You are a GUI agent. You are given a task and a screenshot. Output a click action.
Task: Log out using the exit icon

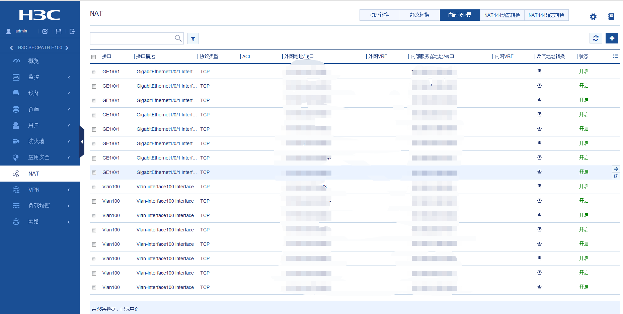(72, 31)
